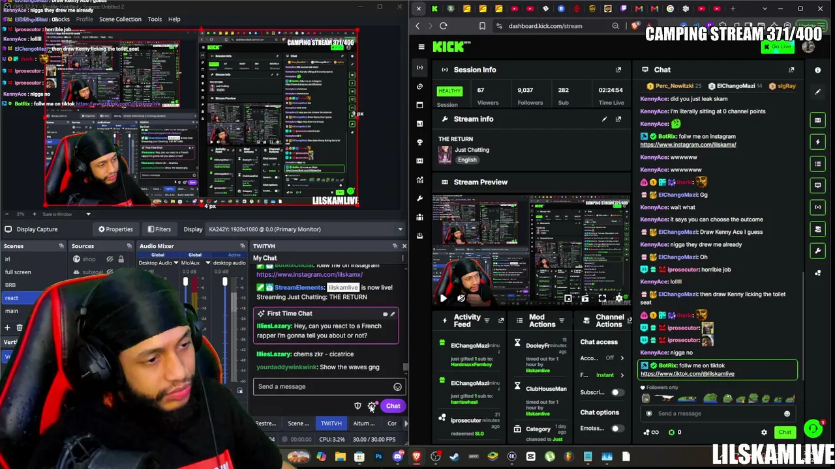This screenshot has width=835, height=469.
Task: Open Brave browser from the taskbar
Action: [x=416, y=457]
